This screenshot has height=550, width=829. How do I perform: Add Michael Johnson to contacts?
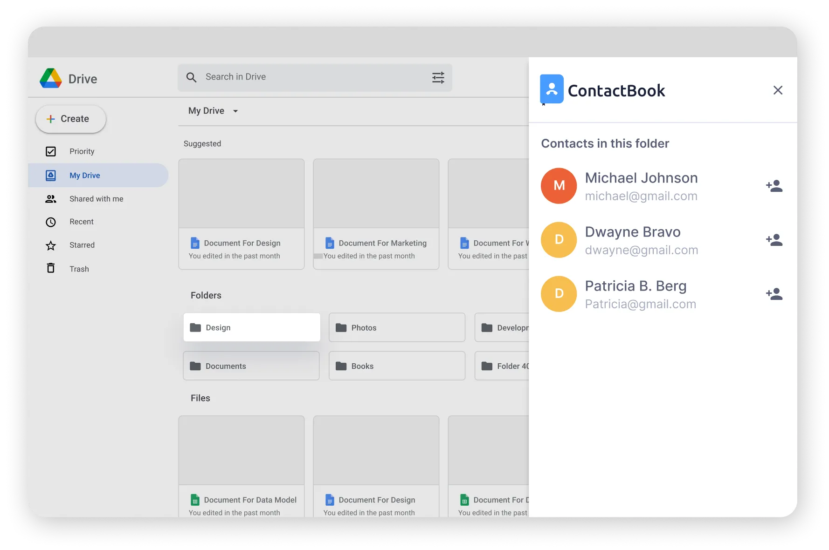tap(774, 185)
